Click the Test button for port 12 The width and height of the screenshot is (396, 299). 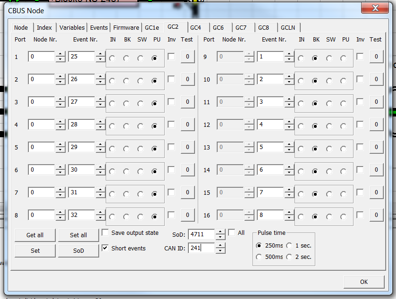[x=376, y=125]
